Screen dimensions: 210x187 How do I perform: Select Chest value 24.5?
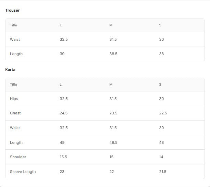coord(63,113)
